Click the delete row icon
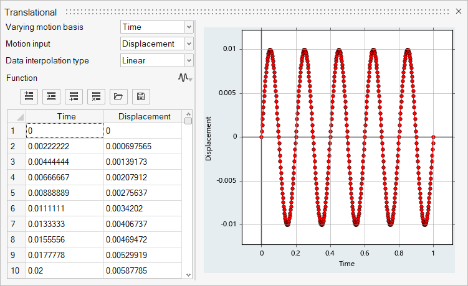 pyautogui.click(x=96, y=96)
